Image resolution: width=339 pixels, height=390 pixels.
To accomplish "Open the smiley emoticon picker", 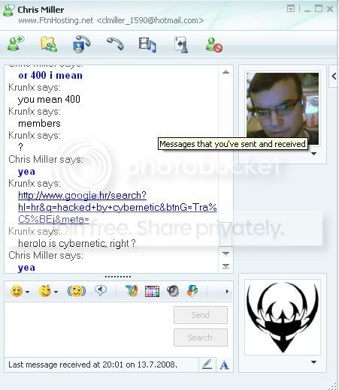I will [17, 291].
